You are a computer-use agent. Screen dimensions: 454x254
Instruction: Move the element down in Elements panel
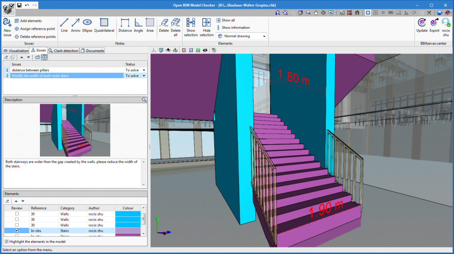(x=23, y=201)
